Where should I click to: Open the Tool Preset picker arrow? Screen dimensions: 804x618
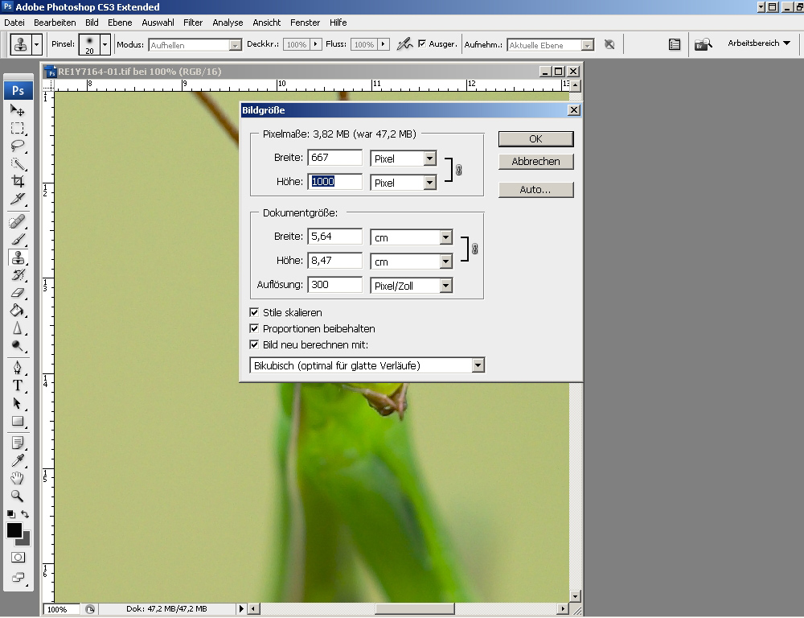coord(36,44)
